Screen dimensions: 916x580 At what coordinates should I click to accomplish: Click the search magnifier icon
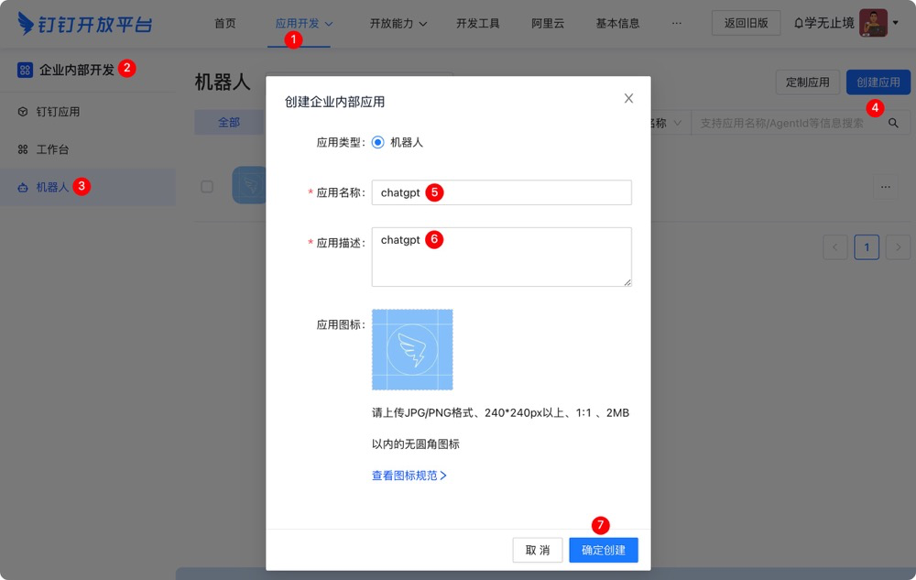(893, 123)
